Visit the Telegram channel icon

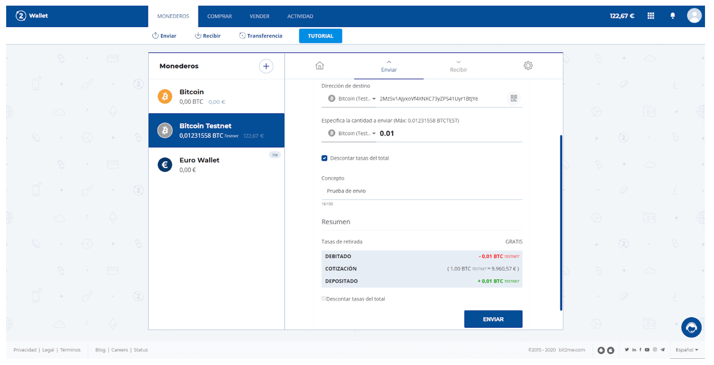tap(663, 350)
